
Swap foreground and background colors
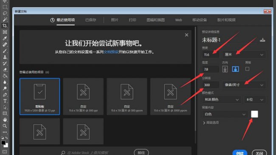(6, 138)
